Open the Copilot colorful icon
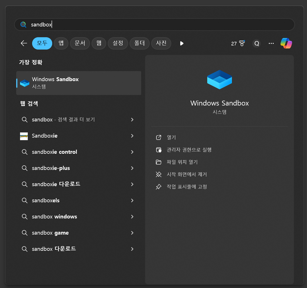This screenshot has height=288, width=307. click(286, 43)
